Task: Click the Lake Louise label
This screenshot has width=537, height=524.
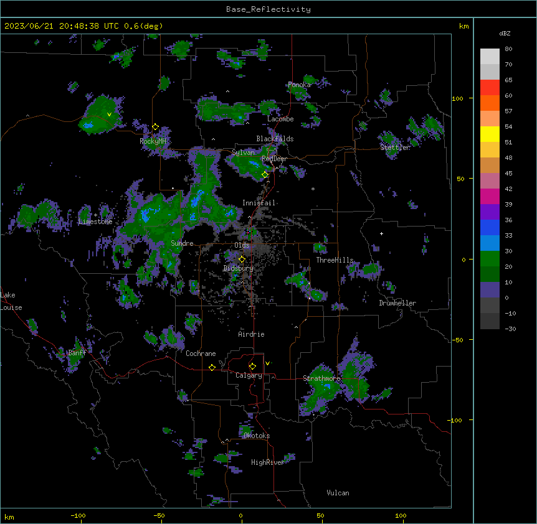Action: point(11,301)
